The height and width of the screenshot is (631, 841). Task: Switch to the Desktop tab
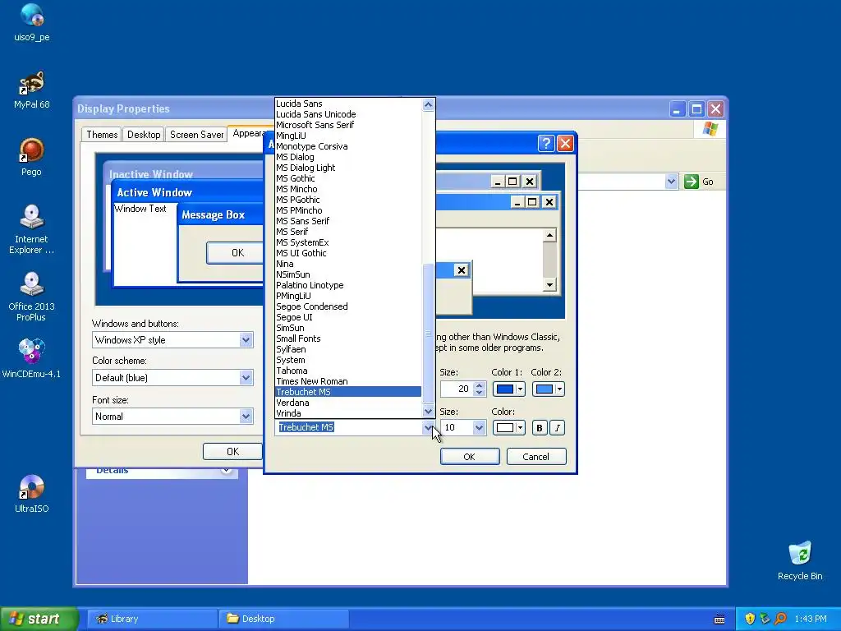[143, 135]
